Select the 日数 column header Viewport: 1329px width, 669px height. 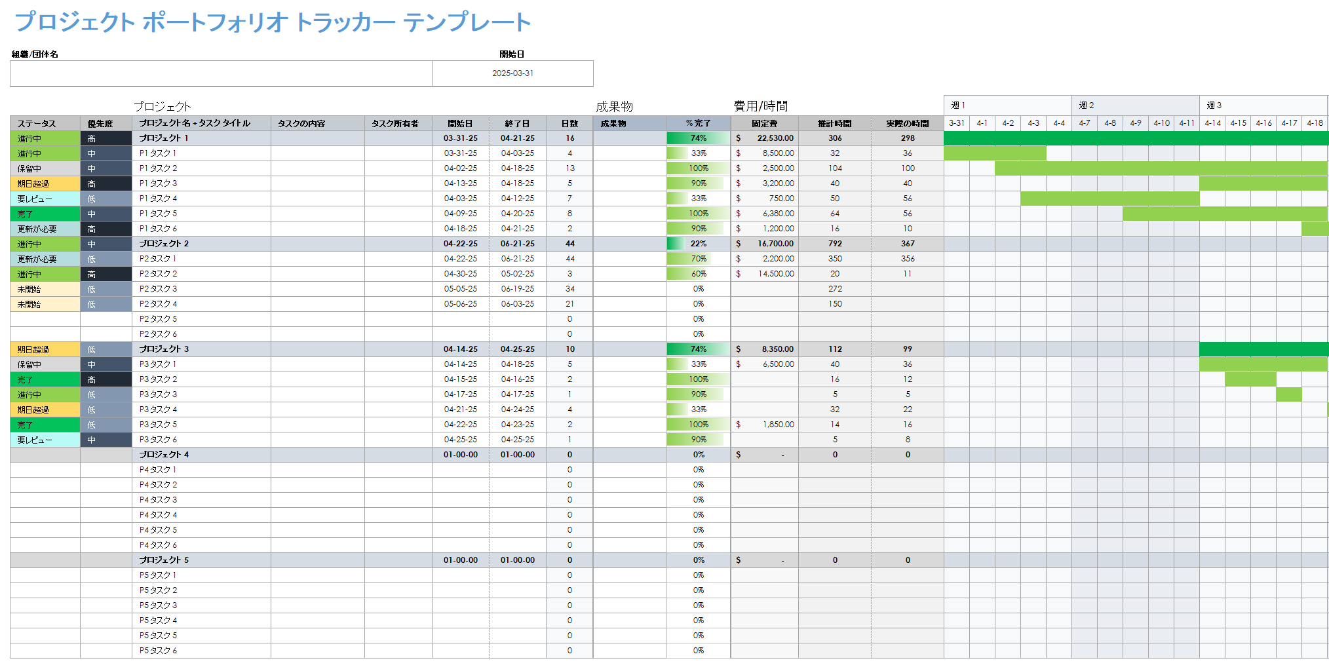pyautogui.click(x=569, y=123)
